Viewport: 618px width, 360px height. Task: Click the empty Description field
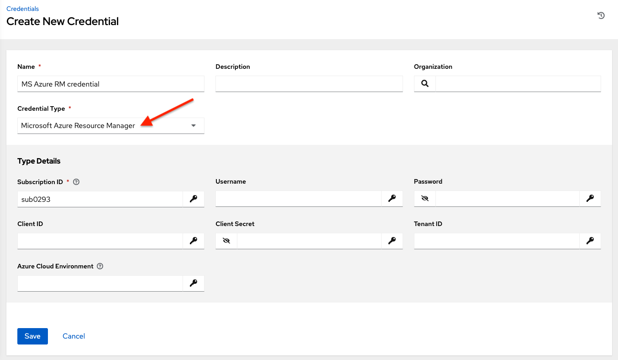[x=309, y=84]
